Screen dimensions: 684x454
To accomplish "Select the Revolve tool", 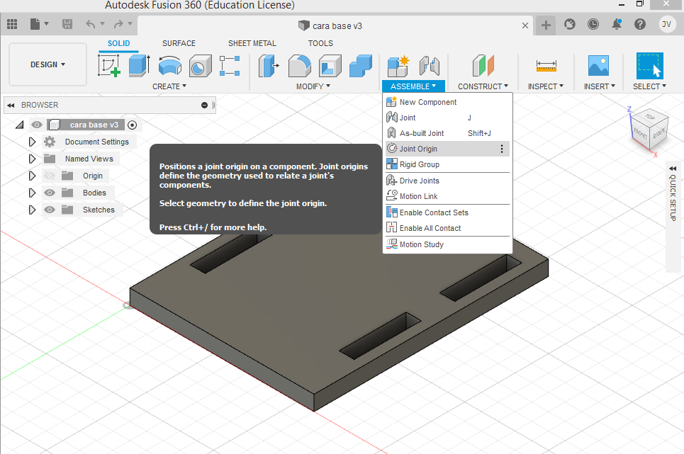I will (169, 66).
